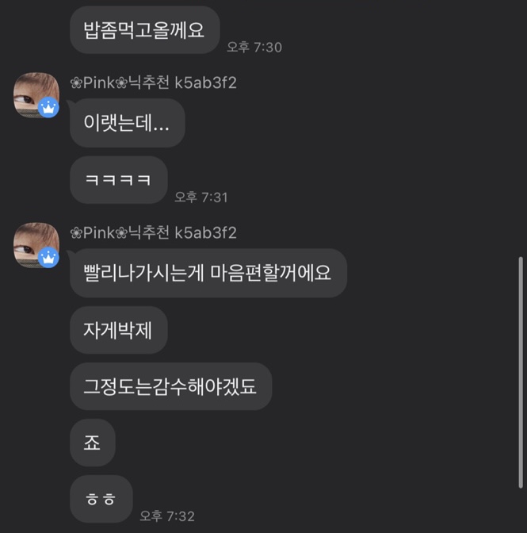The height and width of the screenshot is (533, 527).
Task: Click lower Pink닉추천 k5ab3f2 username
Action: [154, 233]
